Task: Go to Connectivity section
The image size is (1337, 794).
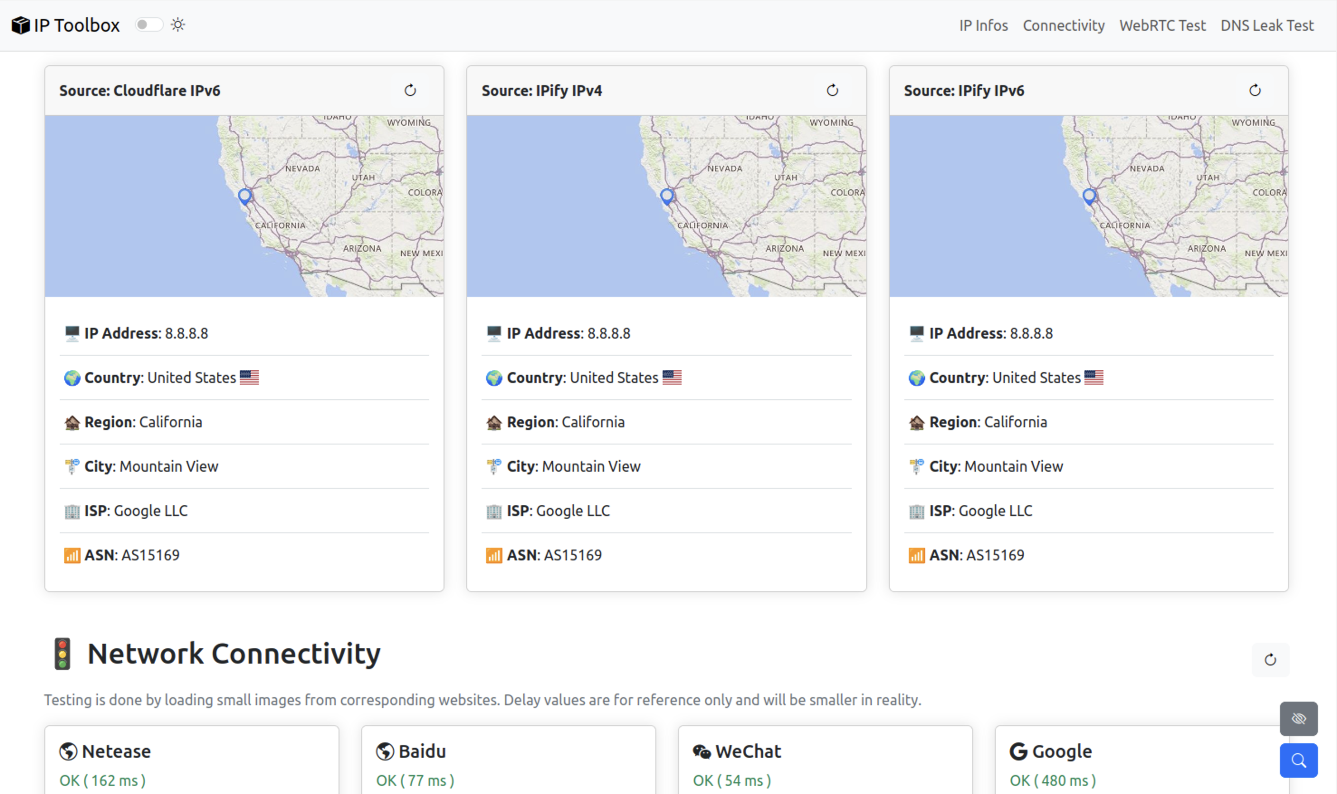Action: point(1064,25)
